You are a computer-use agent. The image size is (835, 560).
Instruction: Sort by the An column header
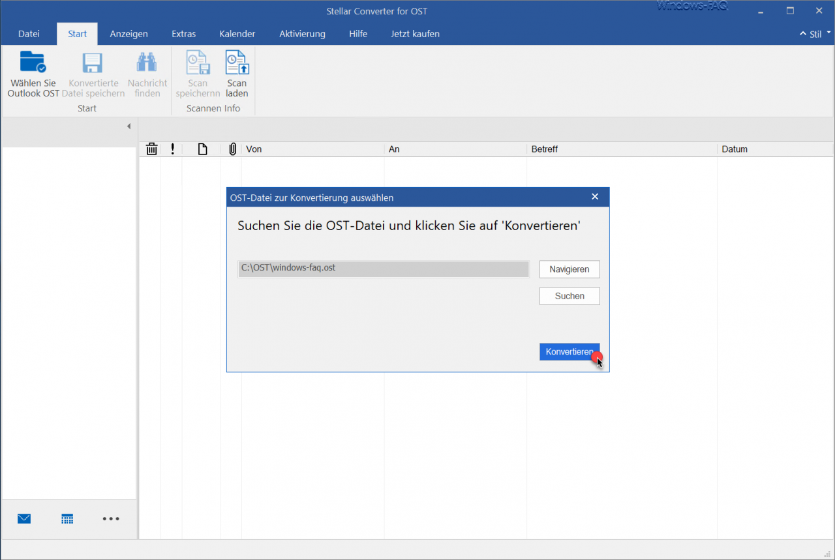(455, 149)
